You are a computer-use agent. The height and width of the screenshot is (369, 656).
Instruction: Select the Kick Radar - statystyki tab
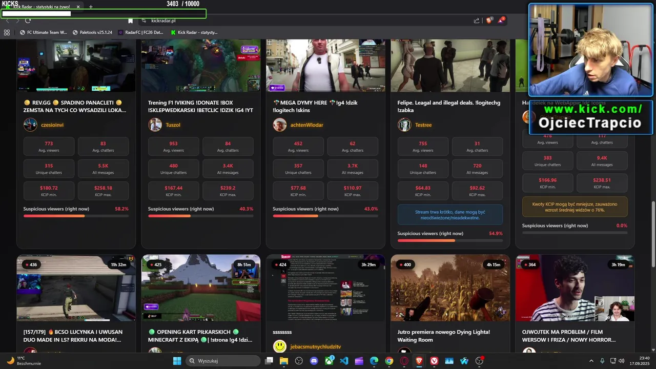pyautogui.click(x=41, y=7)
